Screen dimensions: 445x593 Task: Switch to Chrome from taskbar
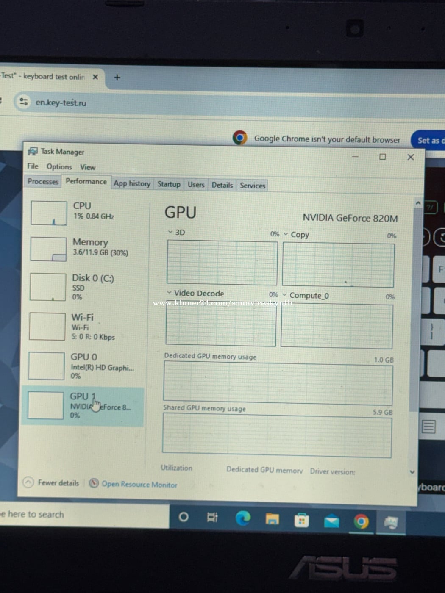click(361, 522)
